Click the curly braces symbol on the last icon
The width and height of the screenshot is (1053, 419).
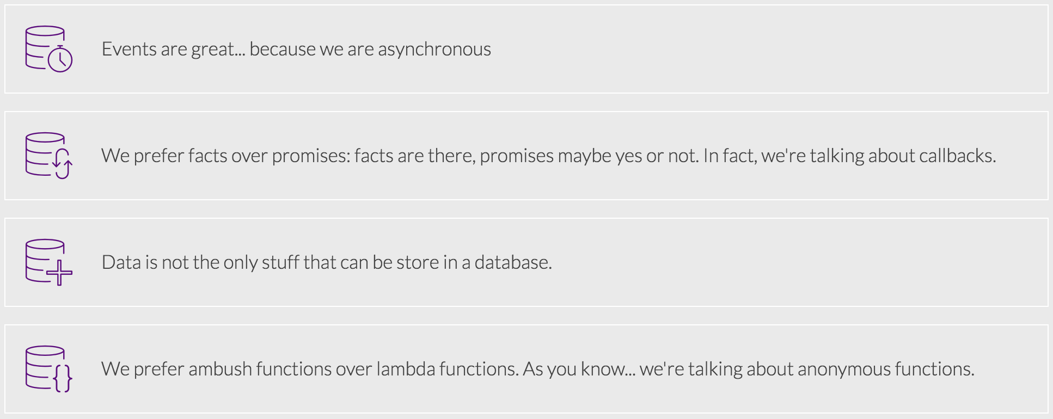(x=63, y=378)
